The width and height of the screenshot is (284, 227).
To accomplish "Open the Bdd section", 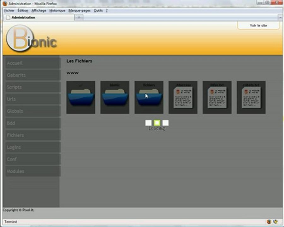I will click(33, 123).
